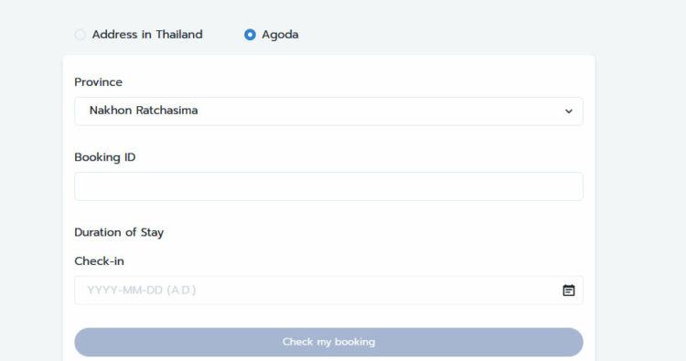Choose Agoda as the accommodation type
Image resolution: width=686 pixels, height=361 pixels.
[250, 35]
